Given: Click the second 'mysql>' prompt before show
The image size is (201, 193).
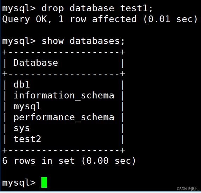Looking at the screenshot, I should coord(19,41).
